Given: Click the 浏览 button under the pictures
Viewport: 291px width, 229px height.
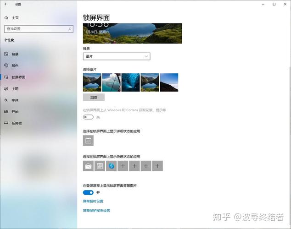Looking at the screenshot, I should 94,97.
